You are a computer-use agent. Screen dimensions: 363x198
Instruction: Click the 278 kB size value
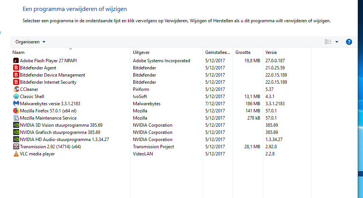tap(254, 118)
